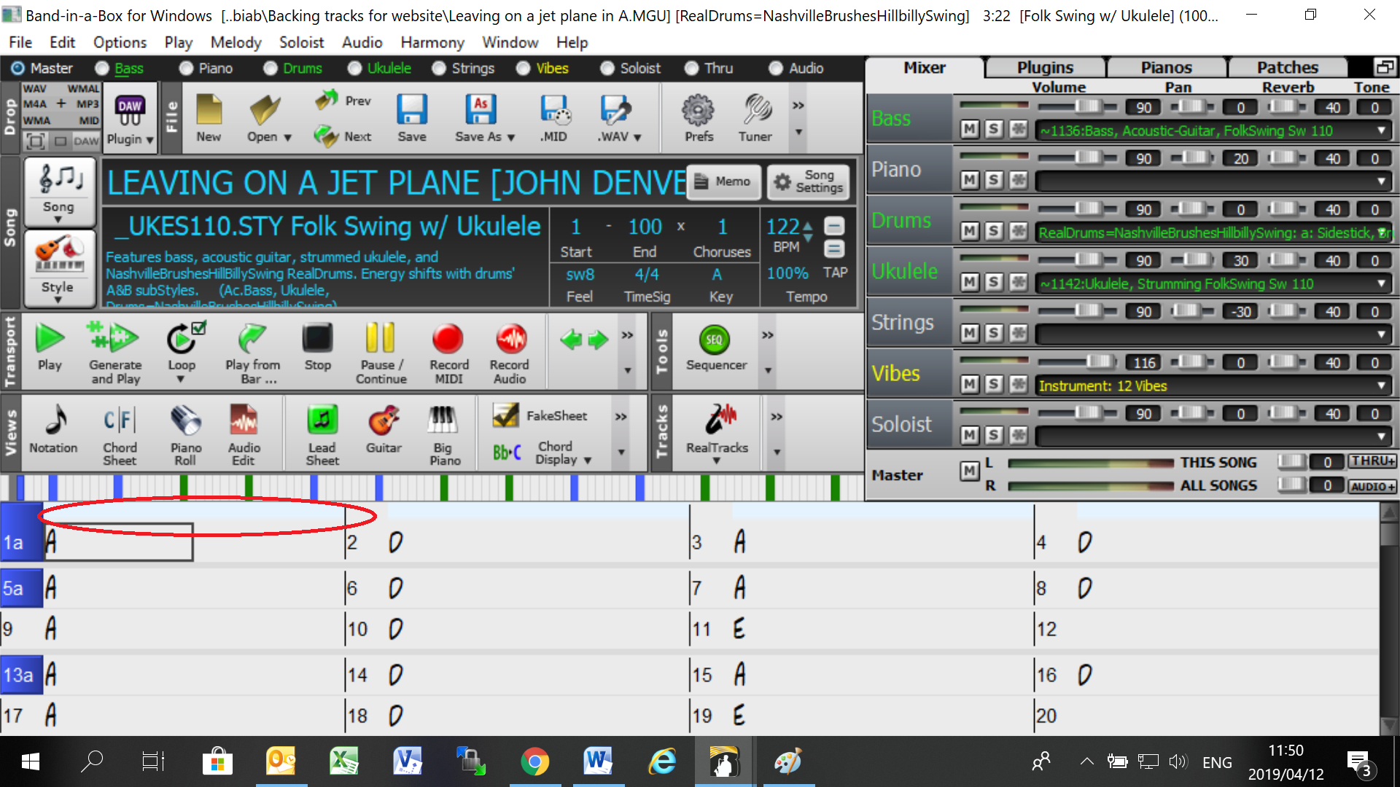Open the Melody menu
Viewport: 1400px width, 787px height.
(236, 42)
